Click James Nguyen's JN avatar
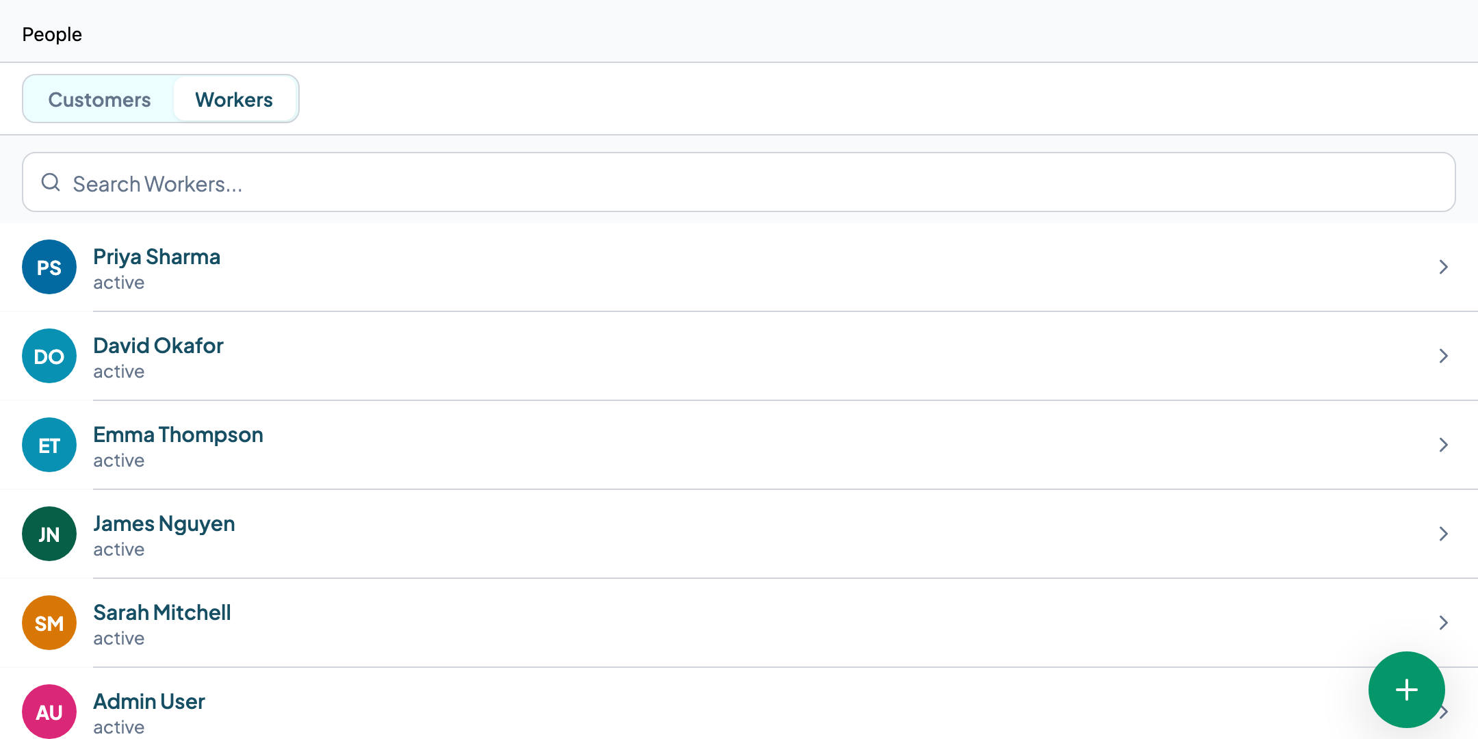The width and height of the screenshot is (1478, 739). point(49,534)
